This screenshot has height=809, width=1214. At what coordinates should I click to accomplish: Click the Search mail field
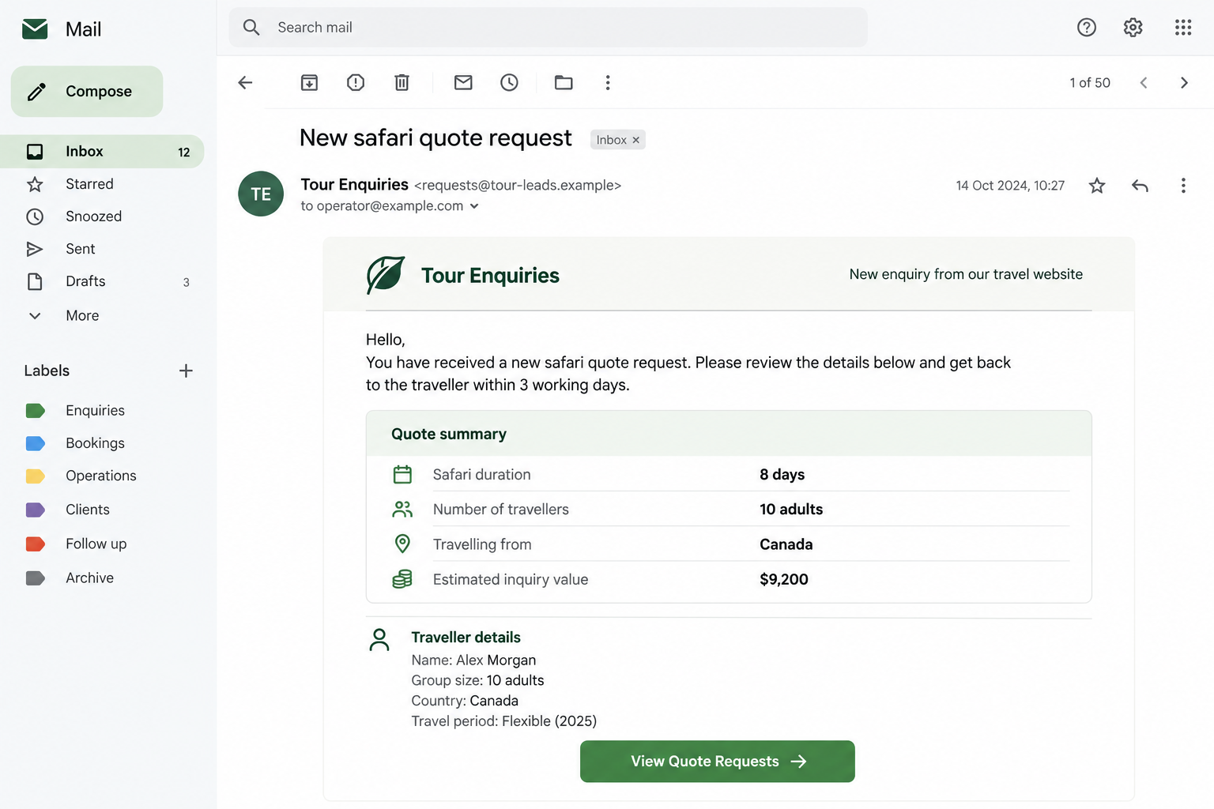[549, 28]
